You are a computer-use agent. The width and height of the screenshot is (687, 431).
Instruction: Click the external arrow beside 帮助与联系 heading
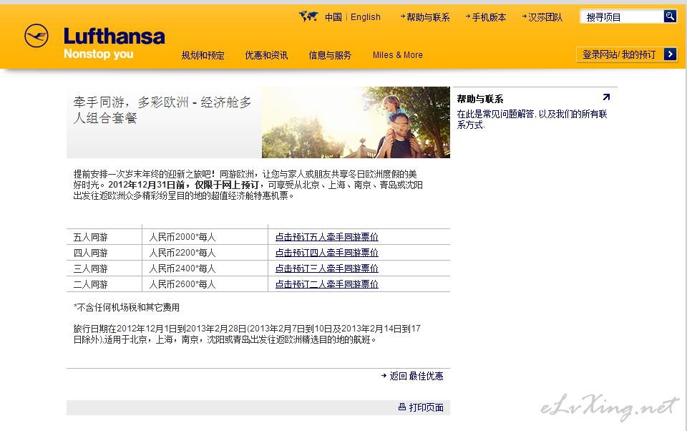[x=606, y=97]
